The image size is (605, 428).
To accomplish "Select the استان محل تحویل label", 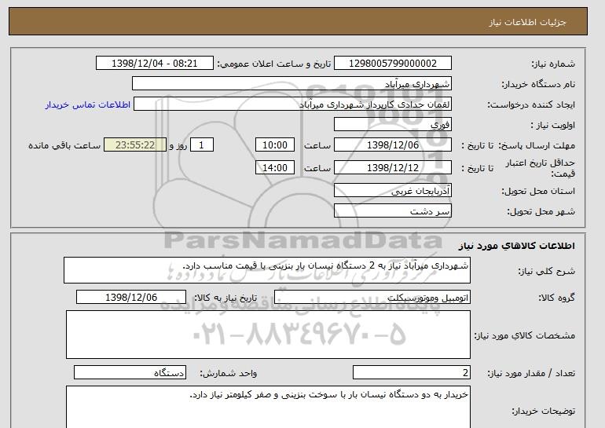I will pyautogui.click(x=538, y=191).
